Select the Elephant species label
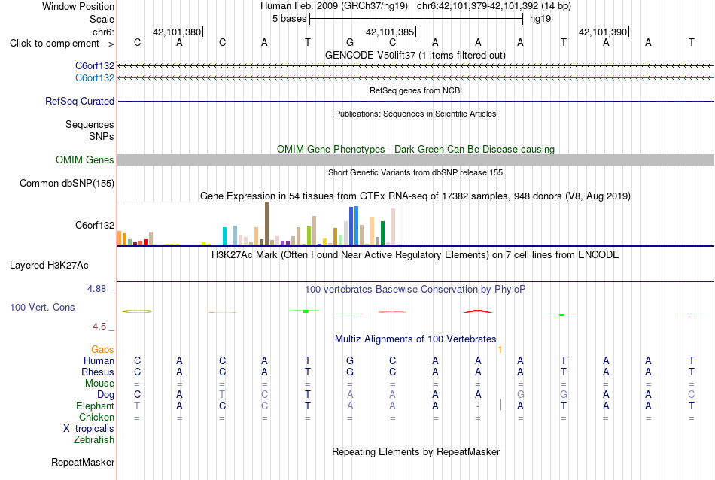 tap(96, 406)
